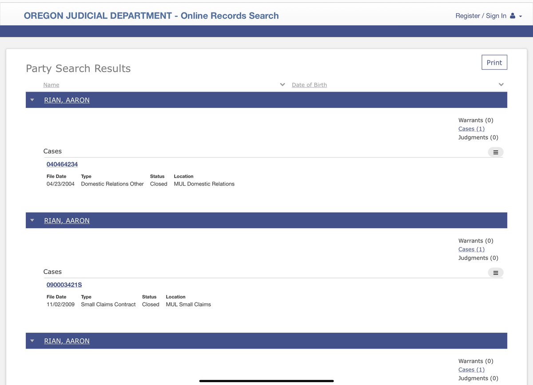Collapse the third RIAN, AARON result
Image resolution: width=533 pixels, height=385 pixels.
(x=32, y=341)
